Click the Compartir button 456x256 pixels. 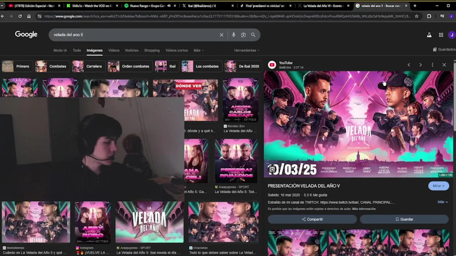(x=312, y=219)
